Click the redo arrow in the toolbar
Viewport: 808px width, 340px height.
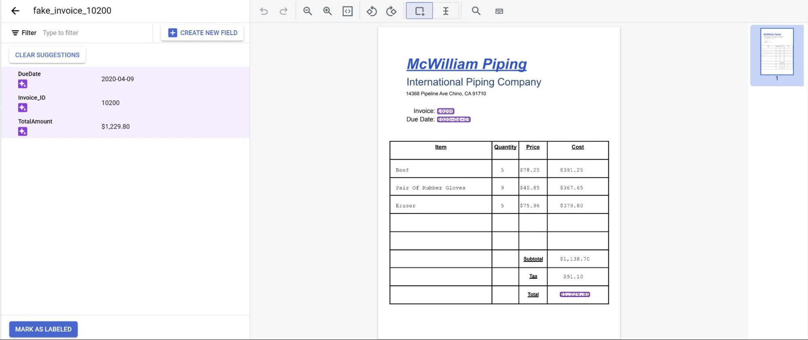[x=284, y=11]
